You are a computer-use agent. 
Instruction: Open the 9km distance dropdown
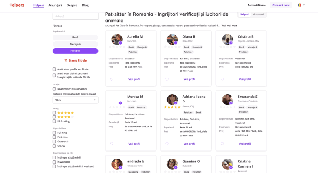tap(75, 100)
